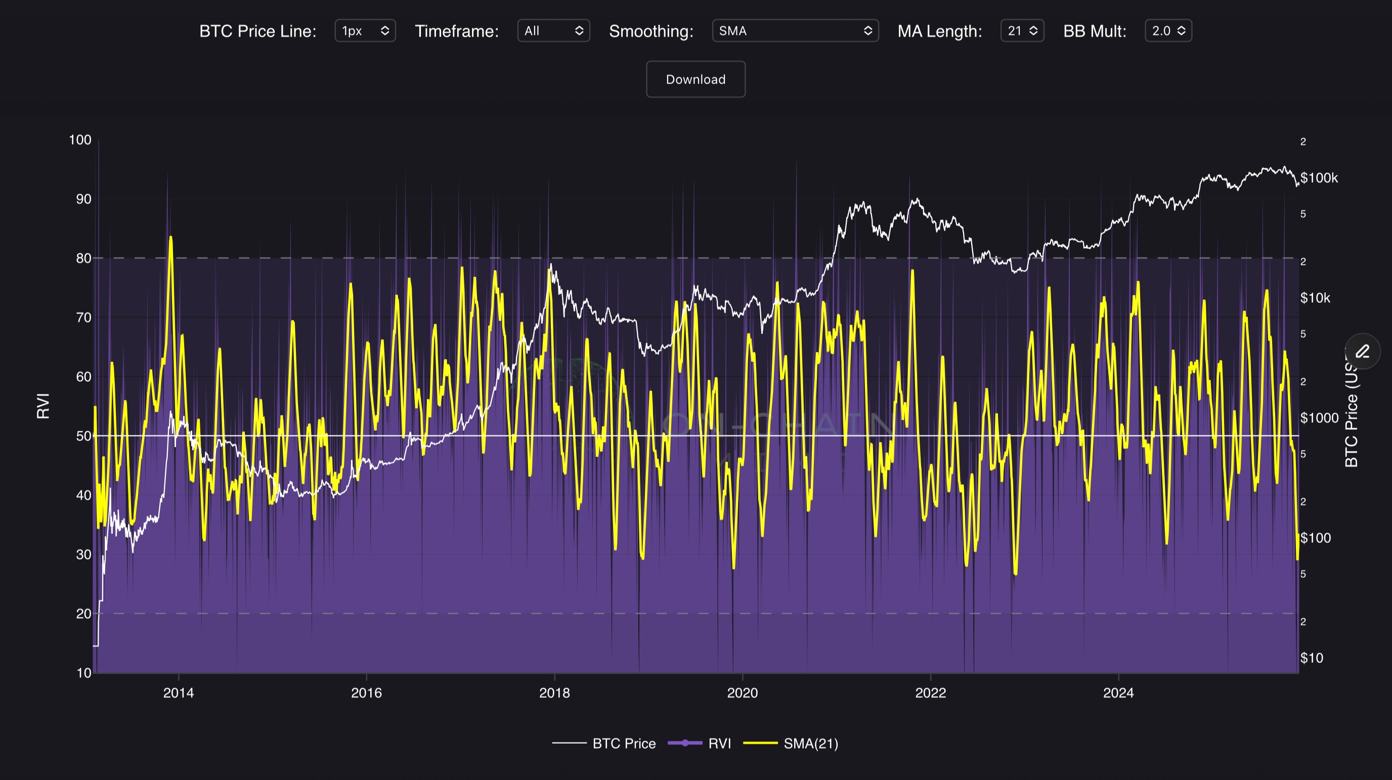1392x780 pixels.
Task: Toggle SMA(21) legend entry
Action: coord(810,743)
